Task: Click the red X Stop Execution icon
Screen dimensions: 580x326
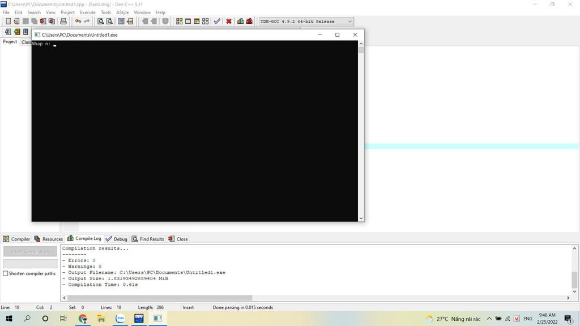Action: (x=229, y=22)
